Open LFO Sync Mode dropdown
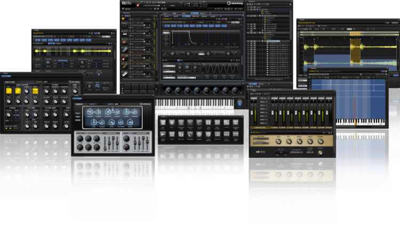The width and height of the screenshot is (400, 225). (169, 71)
